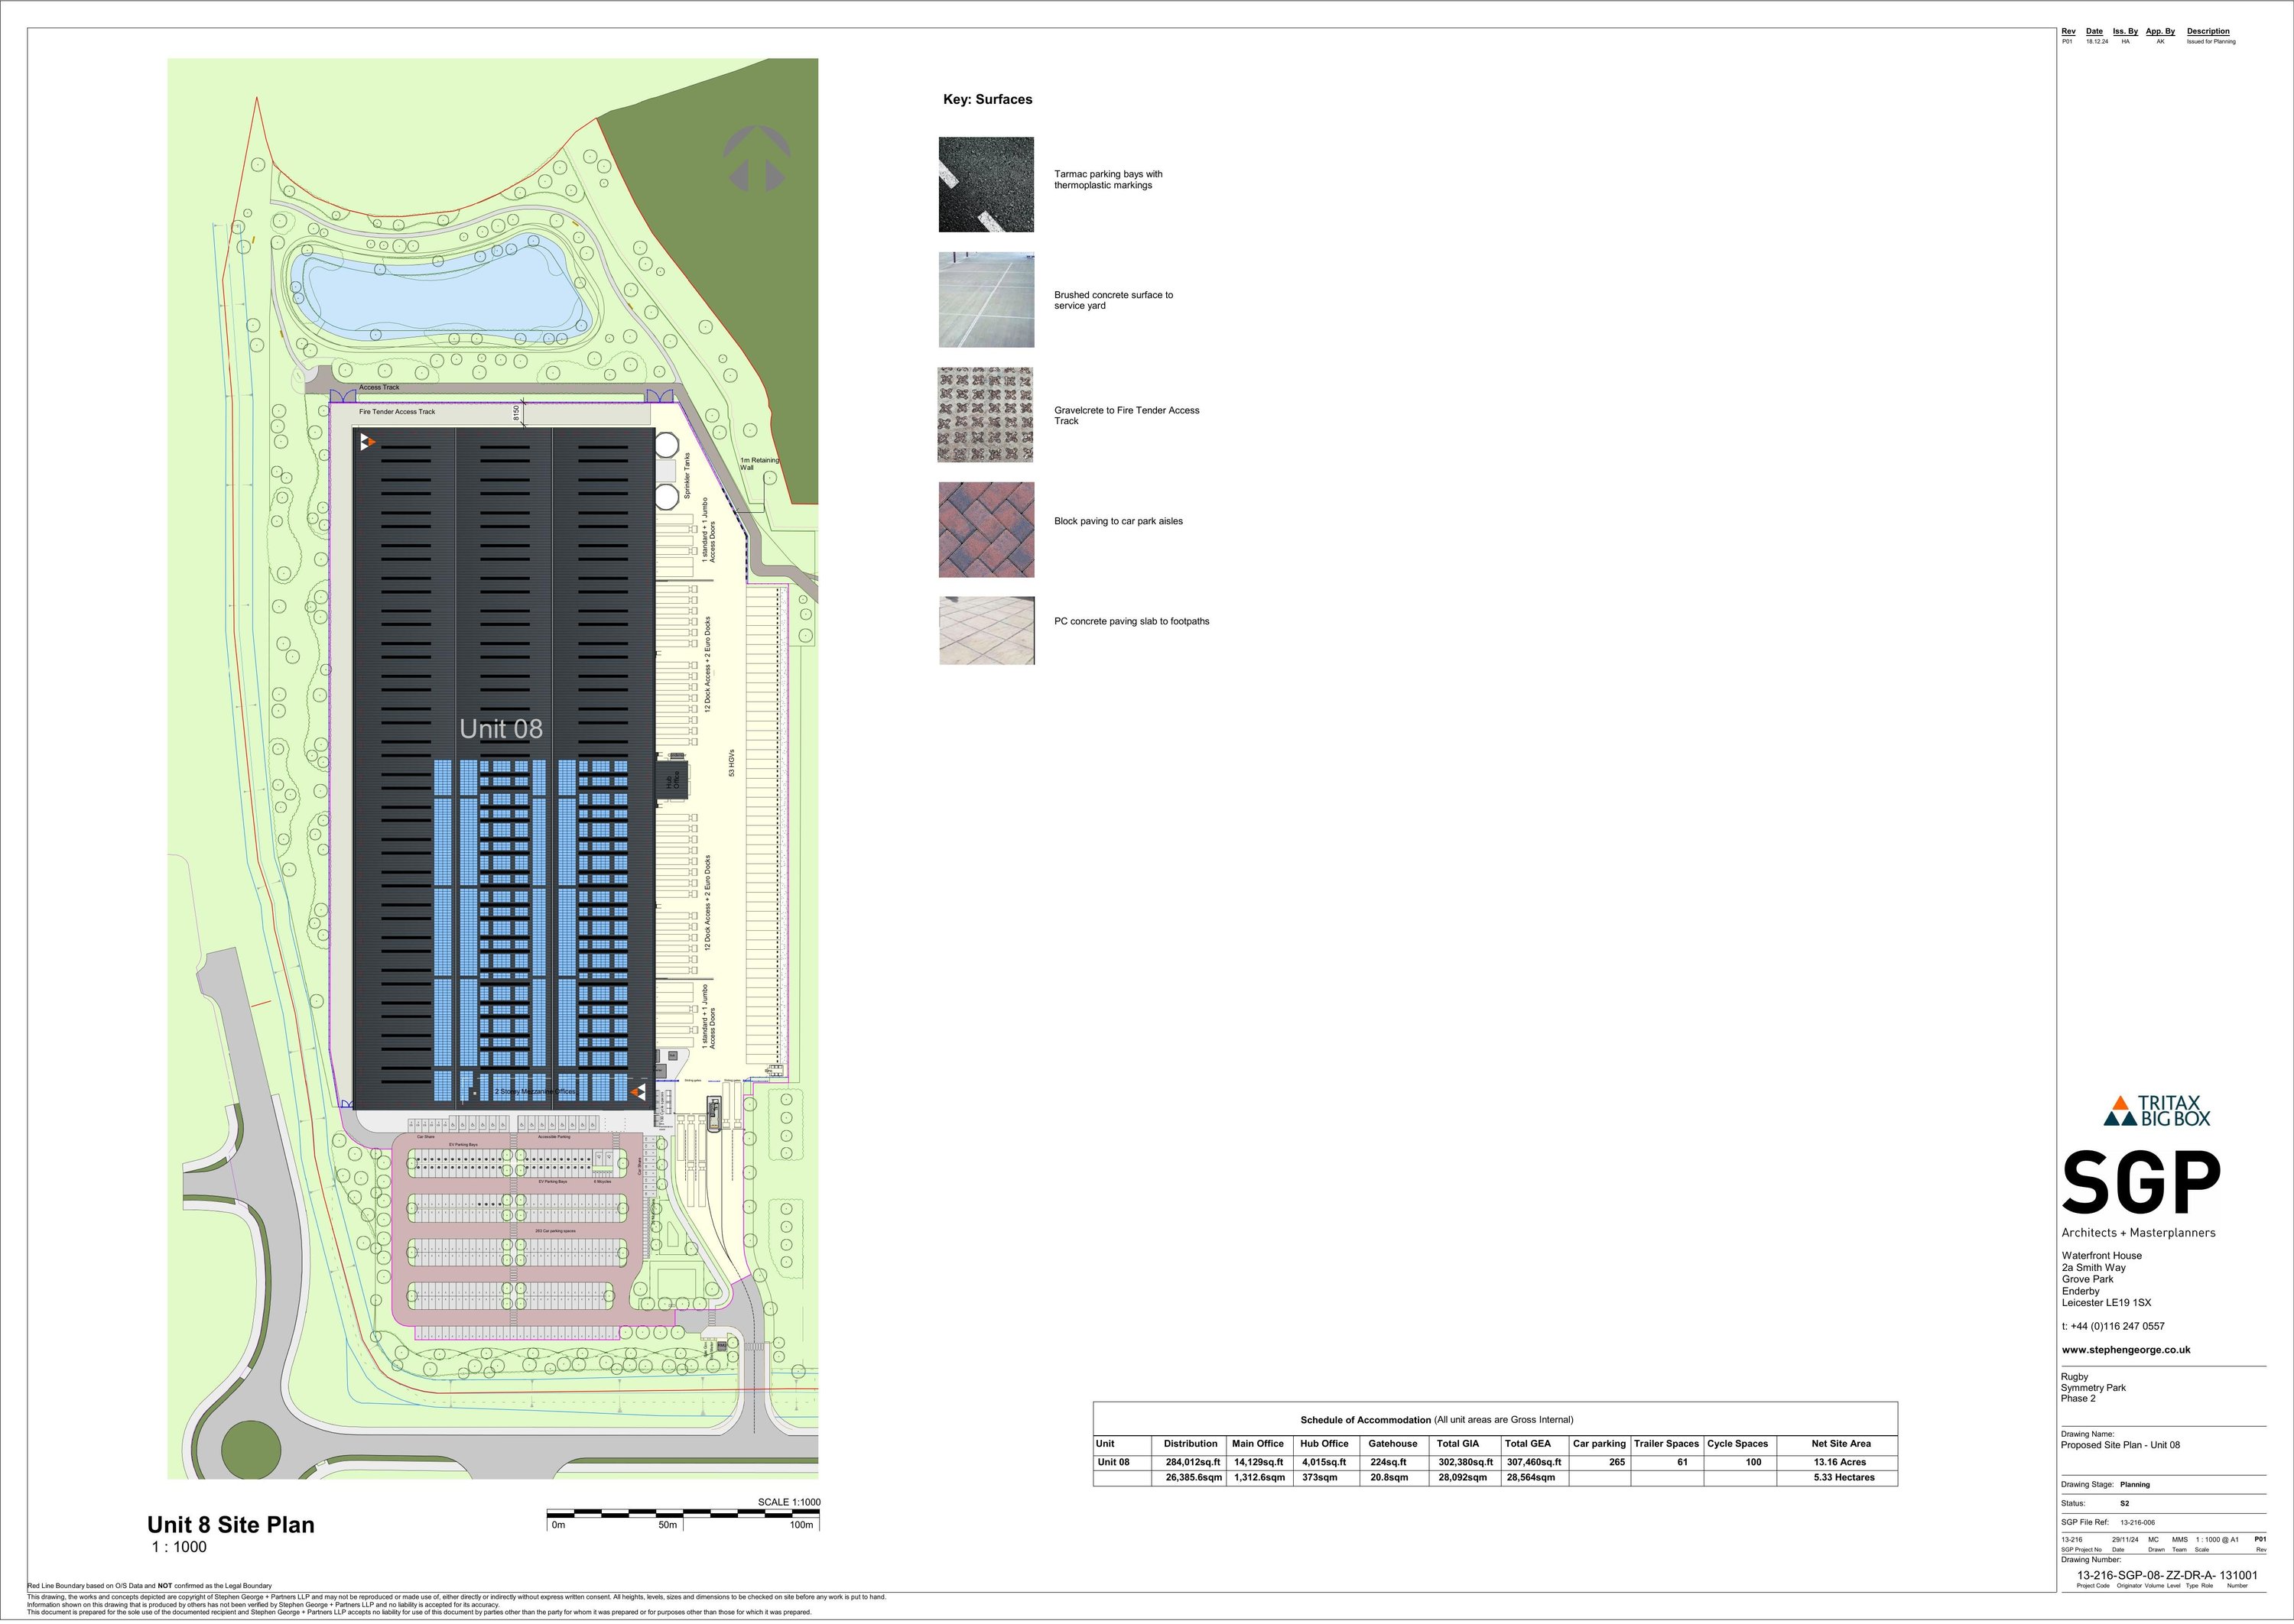Viewport: 2294px width, 1624px height.
Task: Click the Schedule of Accommodation heading
Action: click(x=1365, y=1420)
